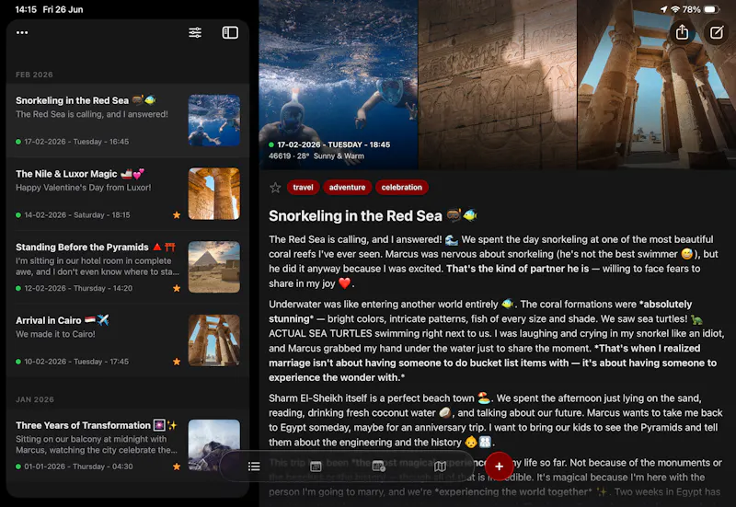Open the hieroglyph wall header photo

click(x=498, y=85)
